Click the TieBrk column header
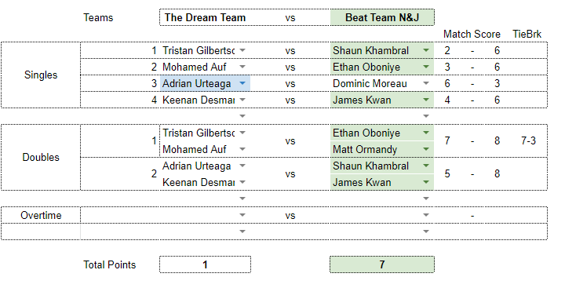The height and width of the screenshot is (288, 565). click(527, 35)
